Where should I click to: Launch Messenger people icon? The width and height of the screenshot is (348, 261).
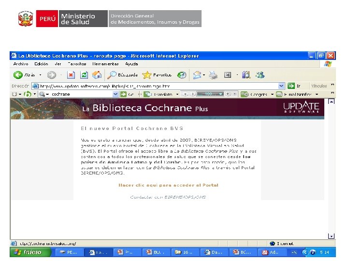click(x=260, y=75)
